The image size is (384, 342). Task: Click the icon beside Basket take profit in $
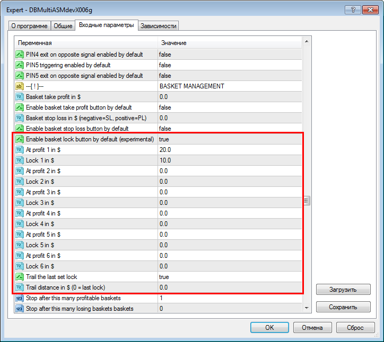[20, 97]
